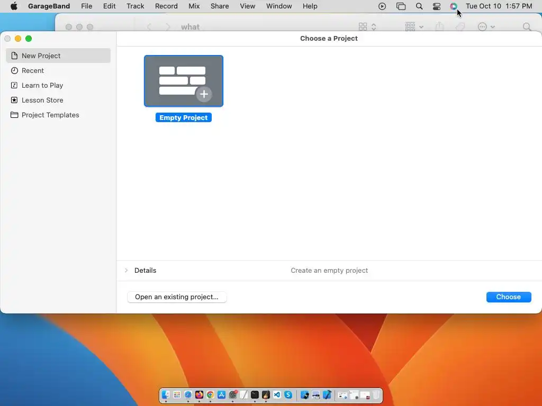
Task: Open the Apple menu
Action: [x=14, y=6]
